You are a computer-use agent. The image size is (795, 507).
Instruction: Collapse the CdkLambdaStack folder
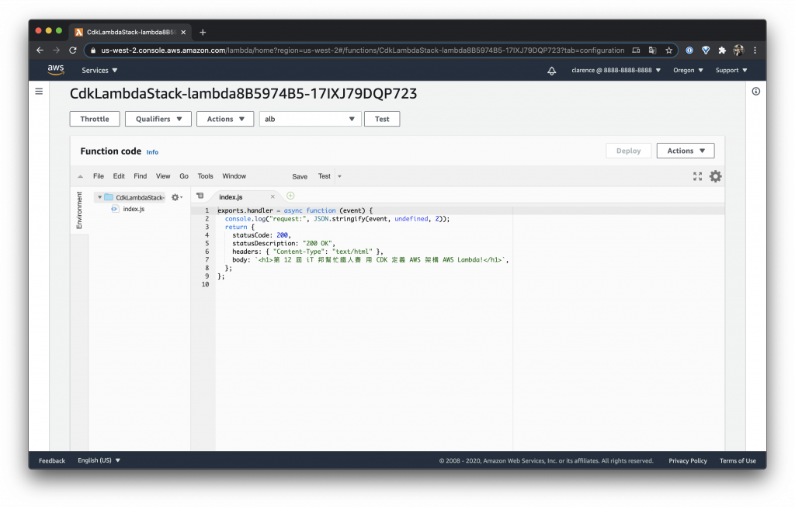(x=100, y=197)
